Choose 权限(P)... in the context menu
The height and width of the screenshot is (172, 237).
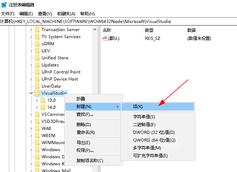coord(94,150)
